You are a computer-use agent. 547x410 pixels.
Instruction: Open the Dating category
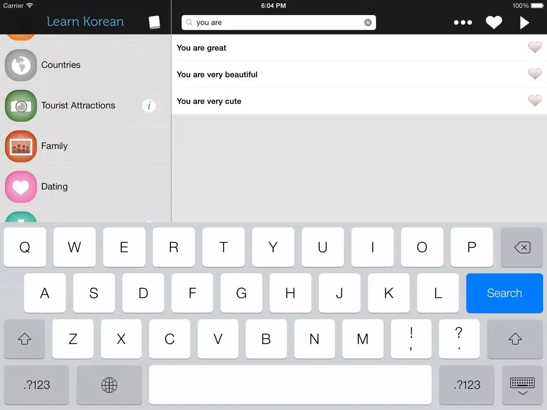point(54,187)
